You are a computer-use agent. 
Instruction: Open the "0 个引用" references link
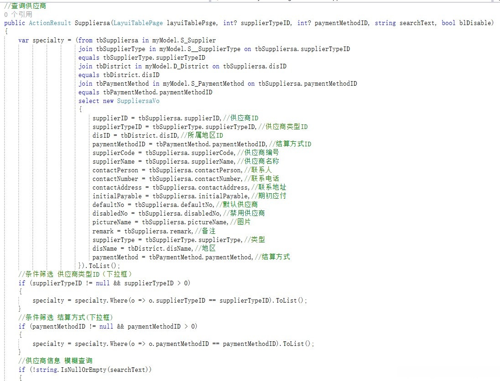click(18, 14)
